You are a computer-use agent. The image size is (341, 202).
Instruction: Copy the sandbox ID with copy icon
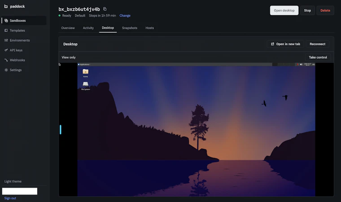pos(105,9)
